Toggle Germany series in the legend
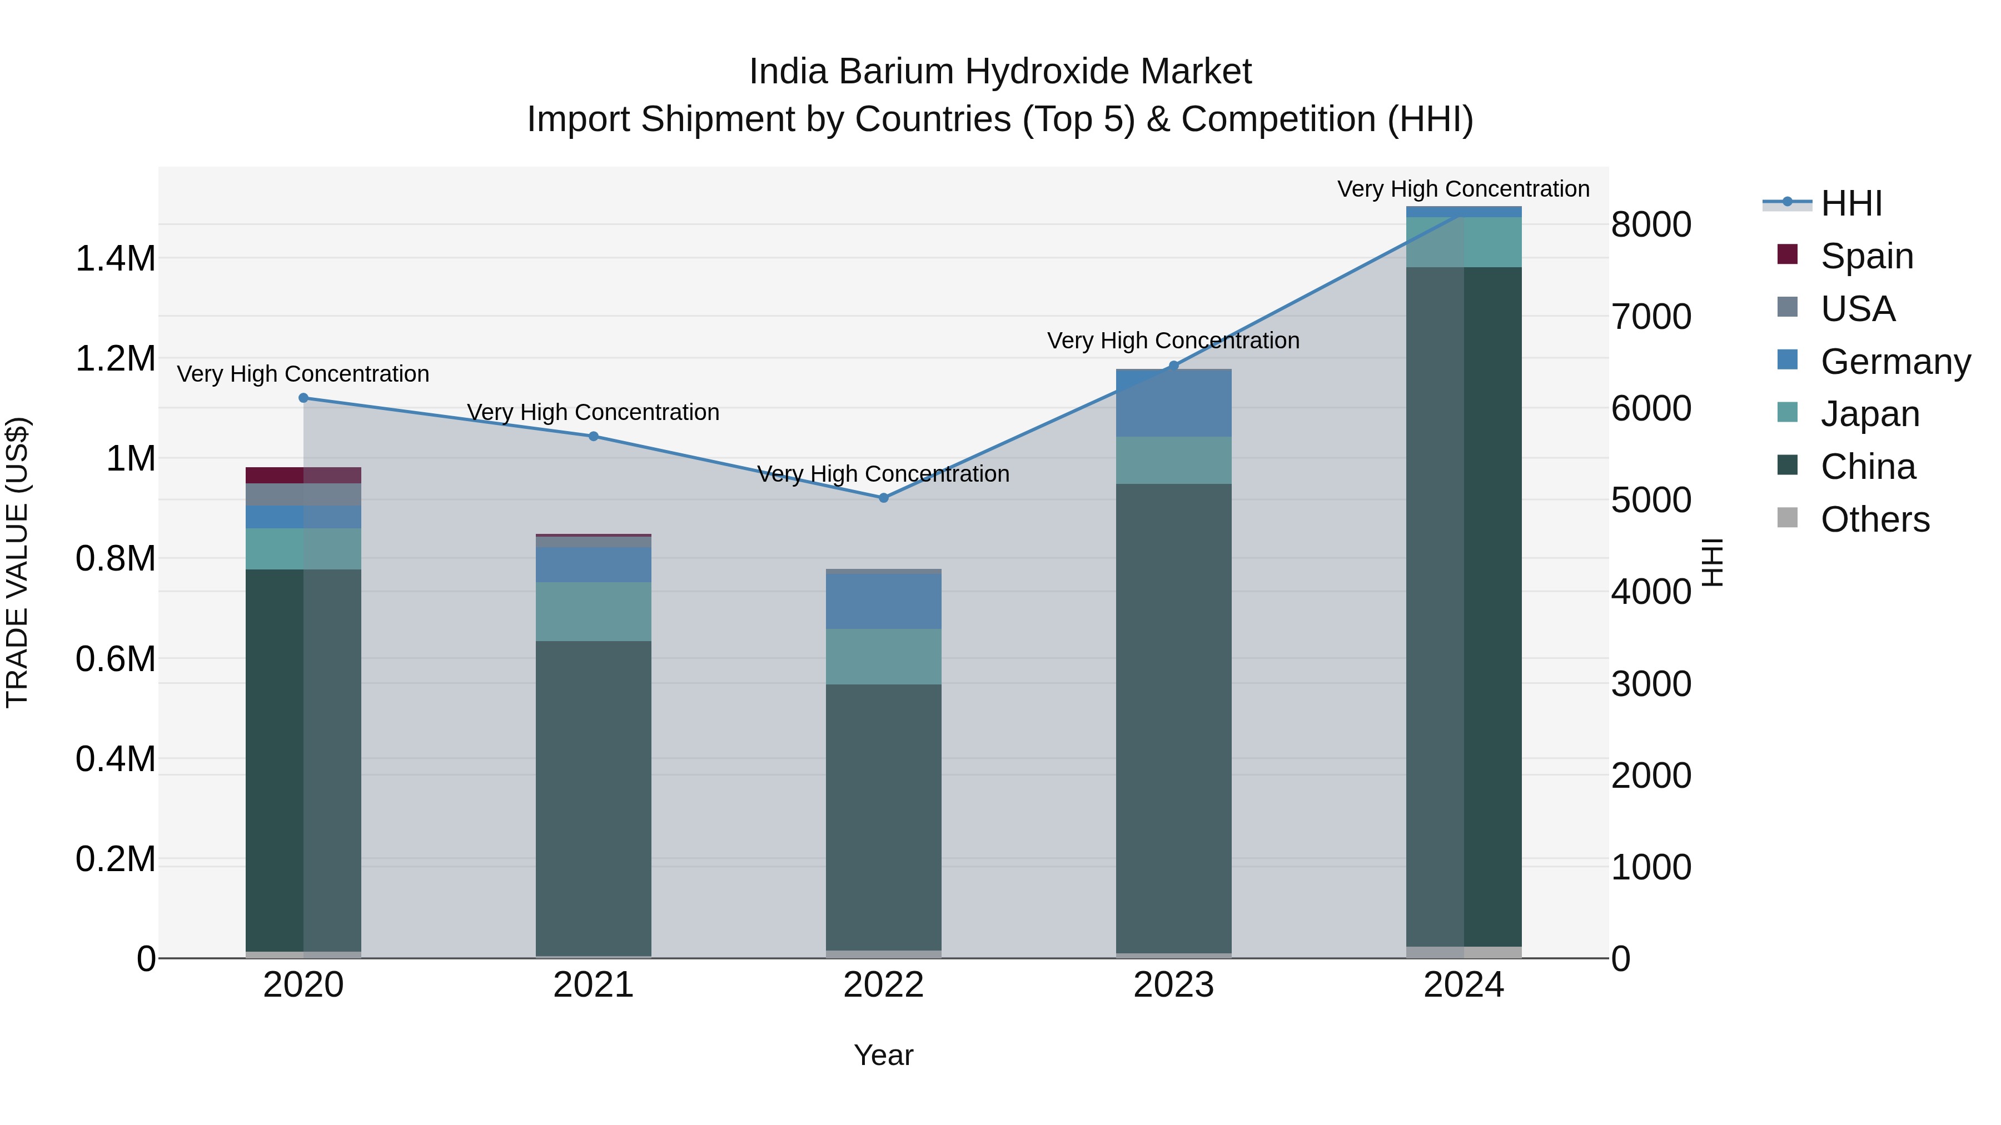The width and height of the screenshot is (2001, 1125). (x=1874, y=361)
